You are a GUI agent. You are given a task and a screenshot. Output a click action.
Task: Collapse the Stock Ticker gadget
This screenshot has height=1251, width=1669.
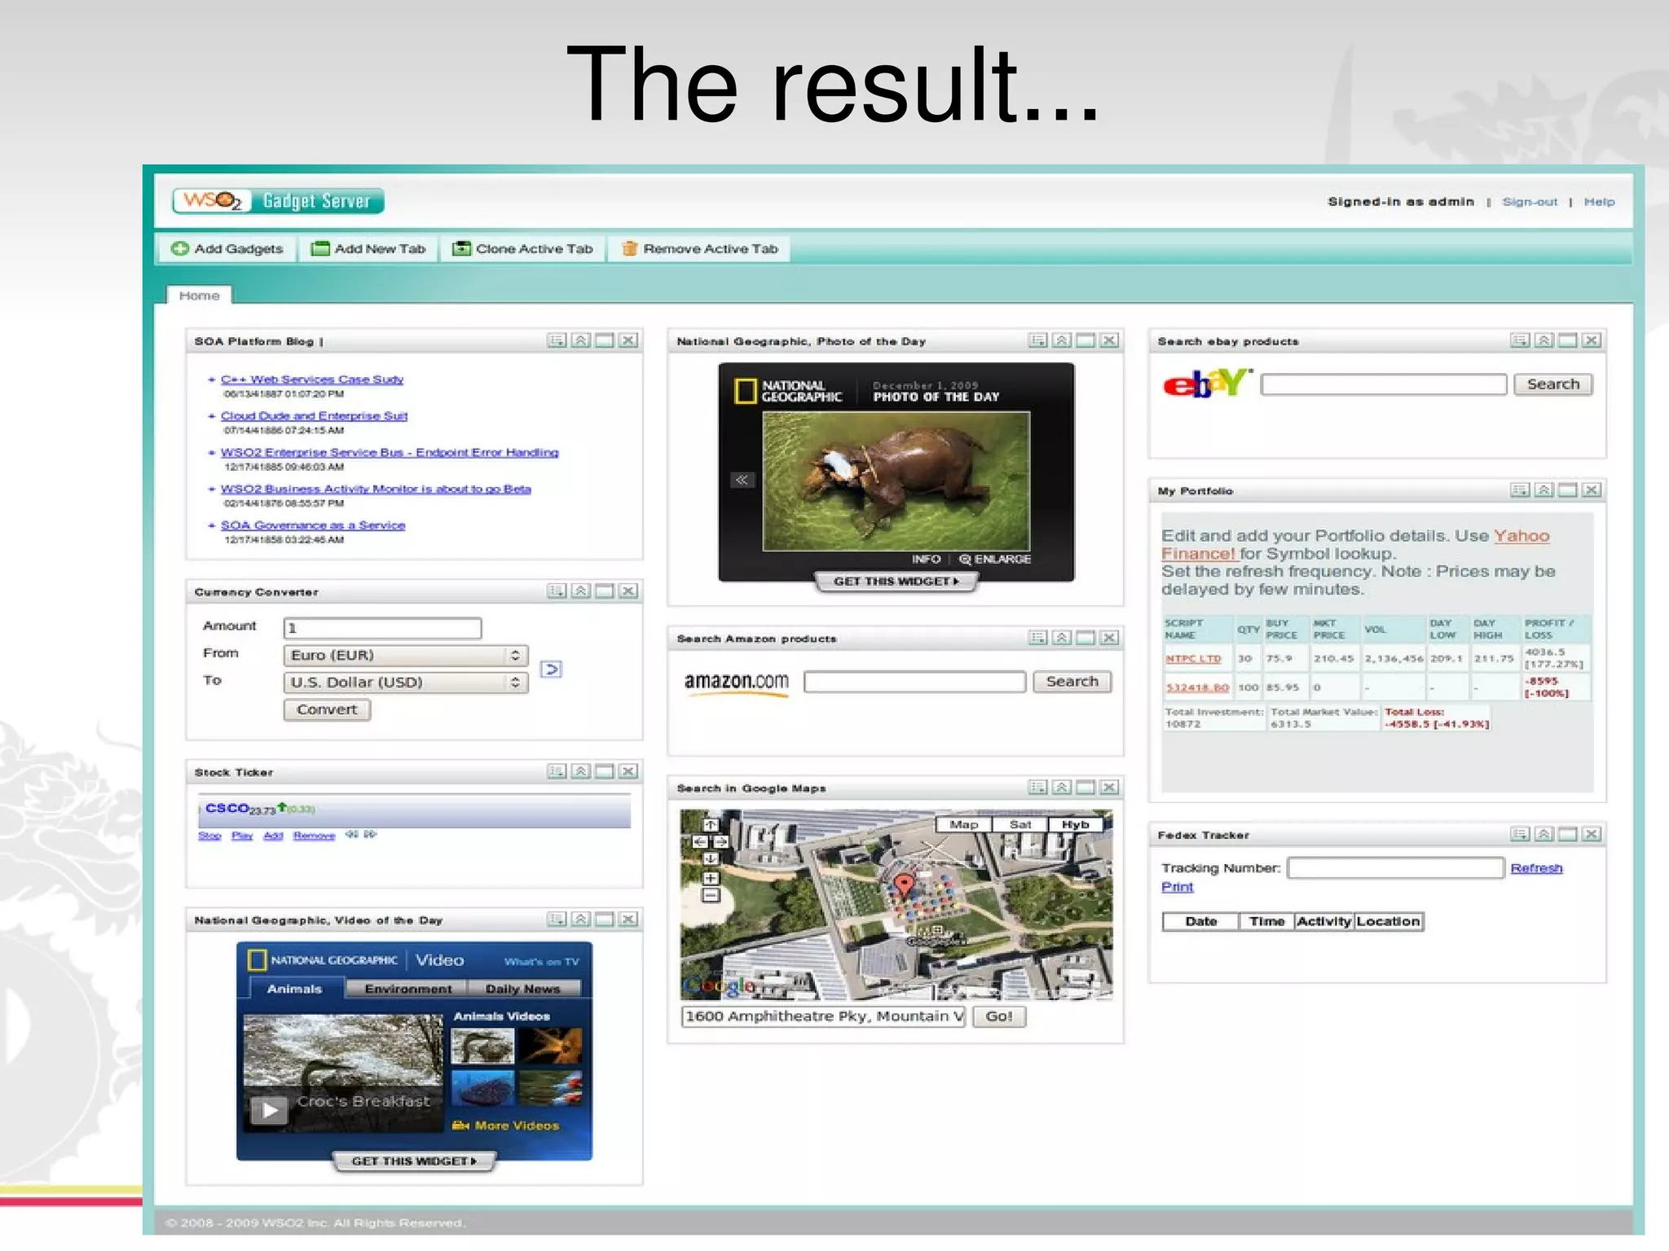(x=580, y=771)
